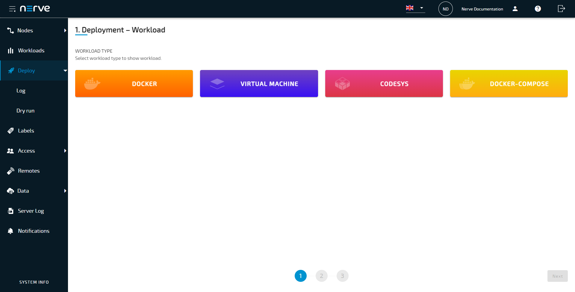Open user profile via the person icon
The width and height of the screenshot is (575, 292).
tap(515, 9)
